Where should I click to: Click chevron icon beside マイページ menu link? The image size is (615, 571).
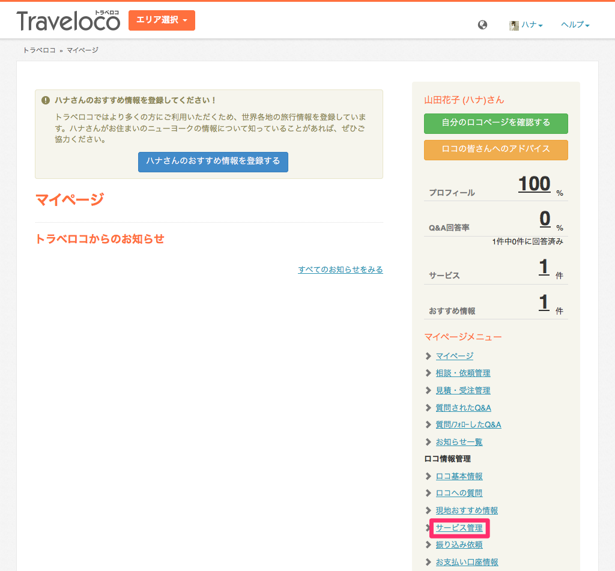428,356
